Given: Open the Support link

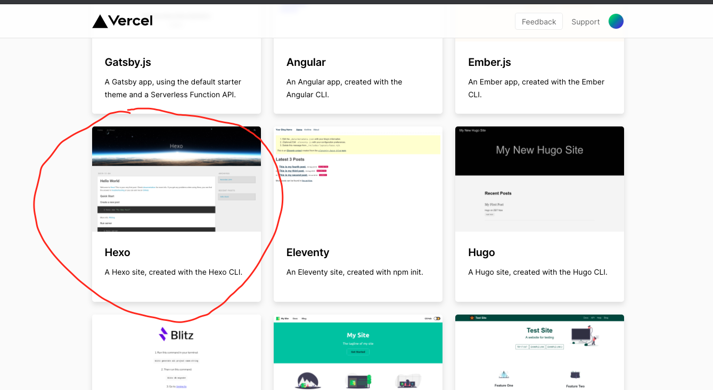Looking at the screenshot, I should 586,22.
